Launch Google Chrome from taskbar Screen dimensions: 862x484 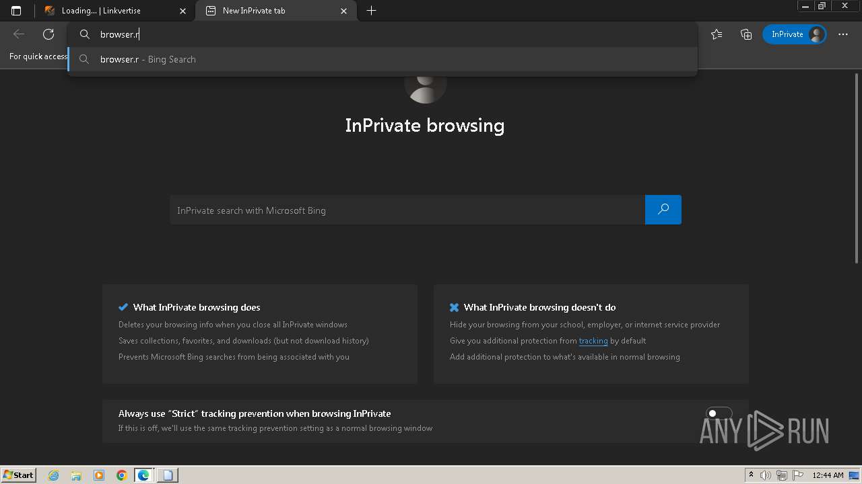click(x=121, y=475)
